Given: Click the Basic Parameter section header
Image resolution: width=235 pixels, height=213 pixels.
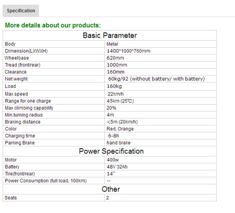Looking at the screenshot, I should tap(110, 35).
